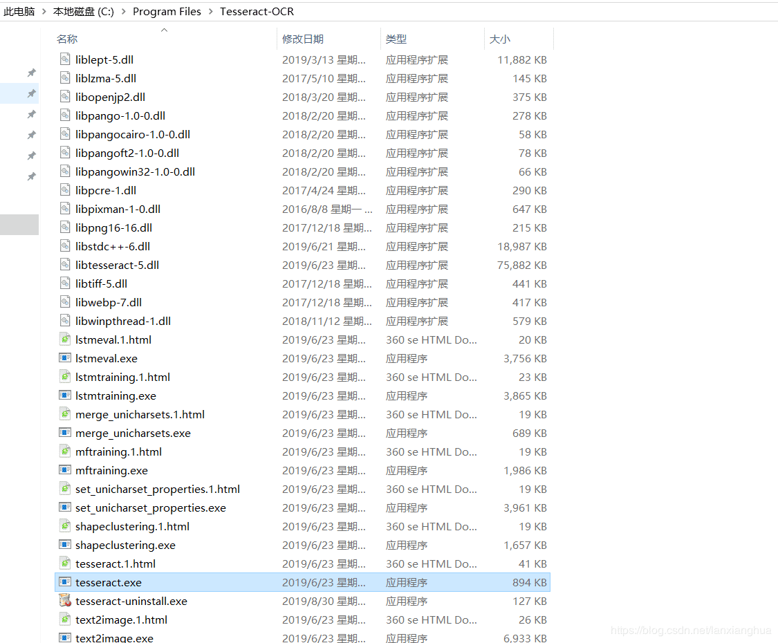The height and width of the screenshot is (643, 778).
Task: Click the lstmeval.1.html browser icon
Action: tap(65, 339)
